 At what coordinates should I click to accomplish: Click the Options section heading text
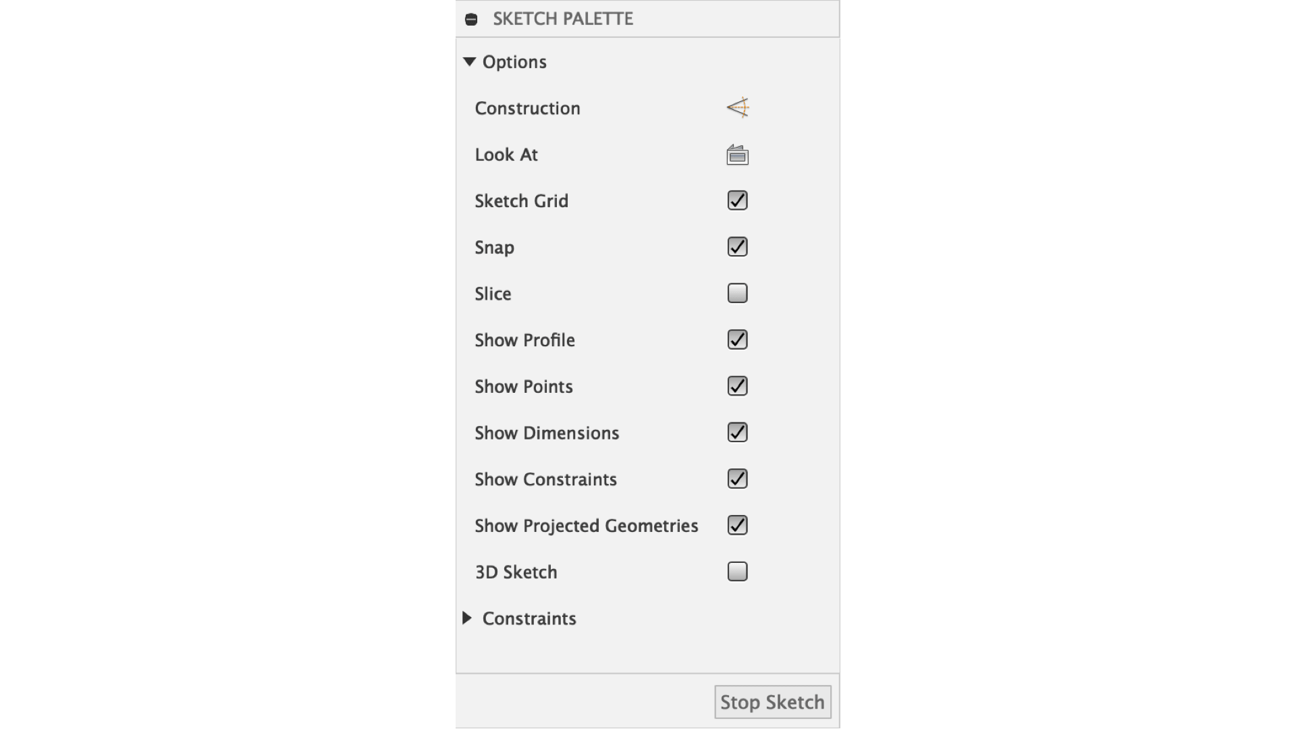pos(514,62)
